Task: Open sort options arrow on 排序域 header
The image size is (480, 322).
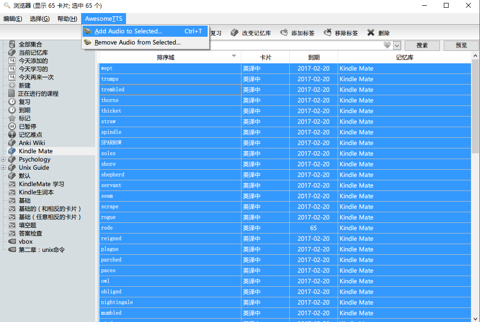Action: (x=234, y=57)
